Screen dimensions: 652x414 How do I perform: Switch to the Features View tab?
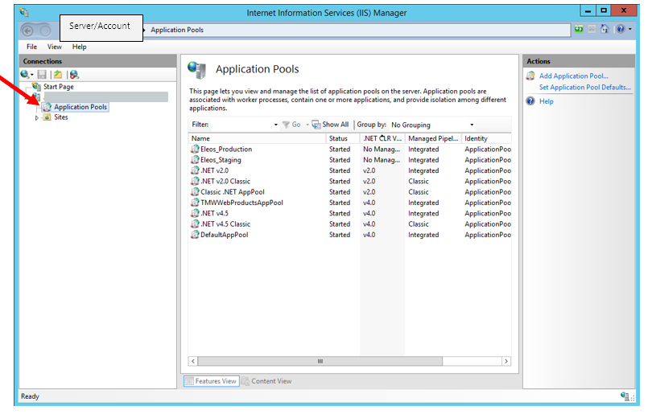coord(211,381)
